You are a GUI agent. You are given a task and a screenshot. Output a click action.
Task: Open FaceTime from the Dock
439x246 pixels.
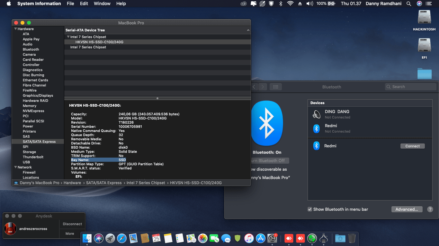[214, 238]
